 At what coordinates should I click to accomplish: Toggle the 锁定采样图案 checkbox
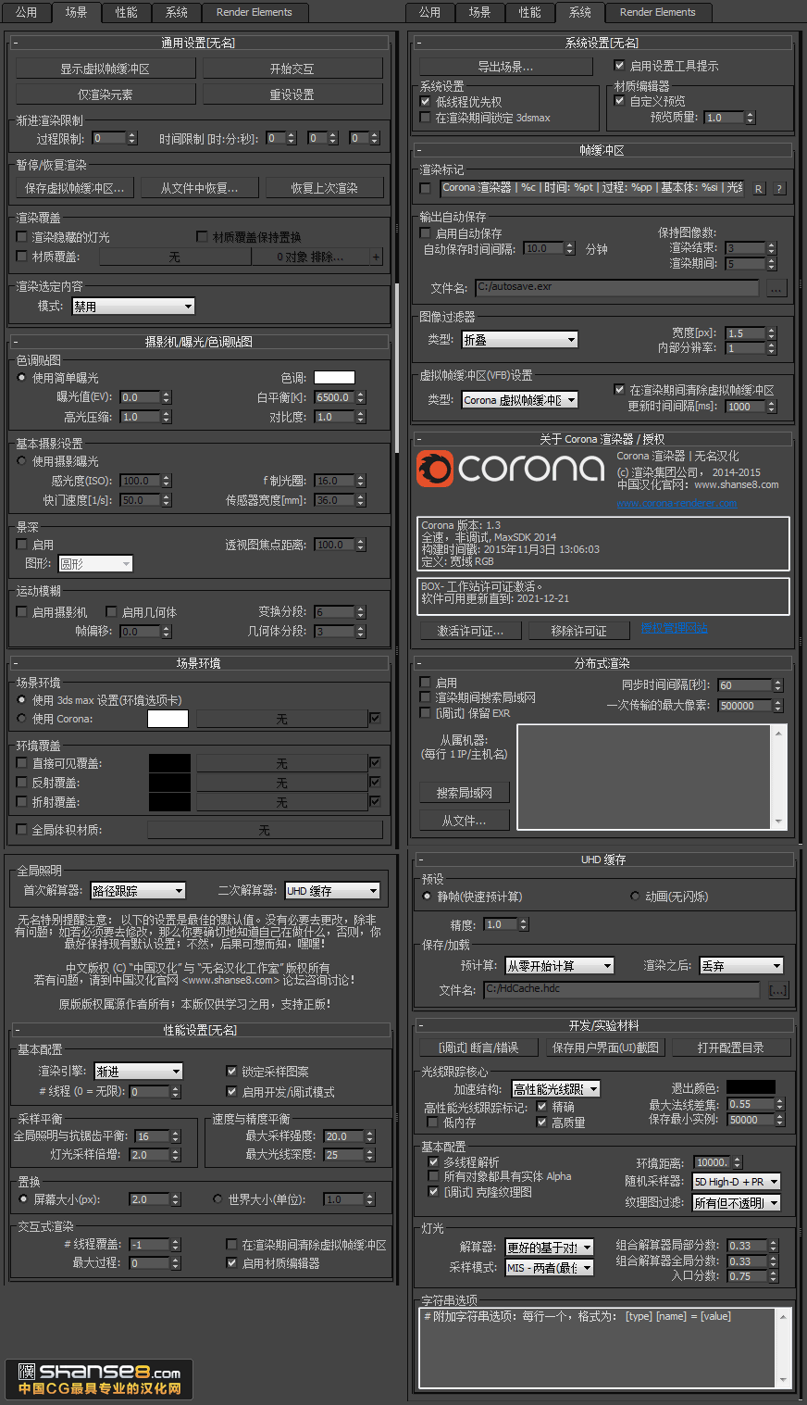(231, 1072)
